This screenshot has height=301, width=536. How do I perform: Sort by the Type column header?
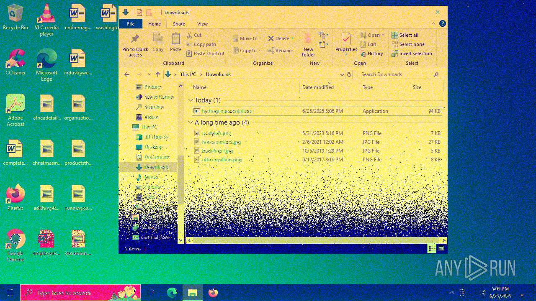coord(385,87)
